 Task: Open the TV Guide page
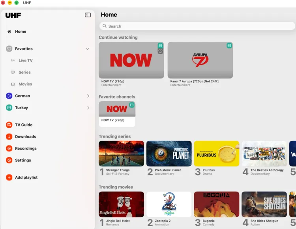coord(24,125)
